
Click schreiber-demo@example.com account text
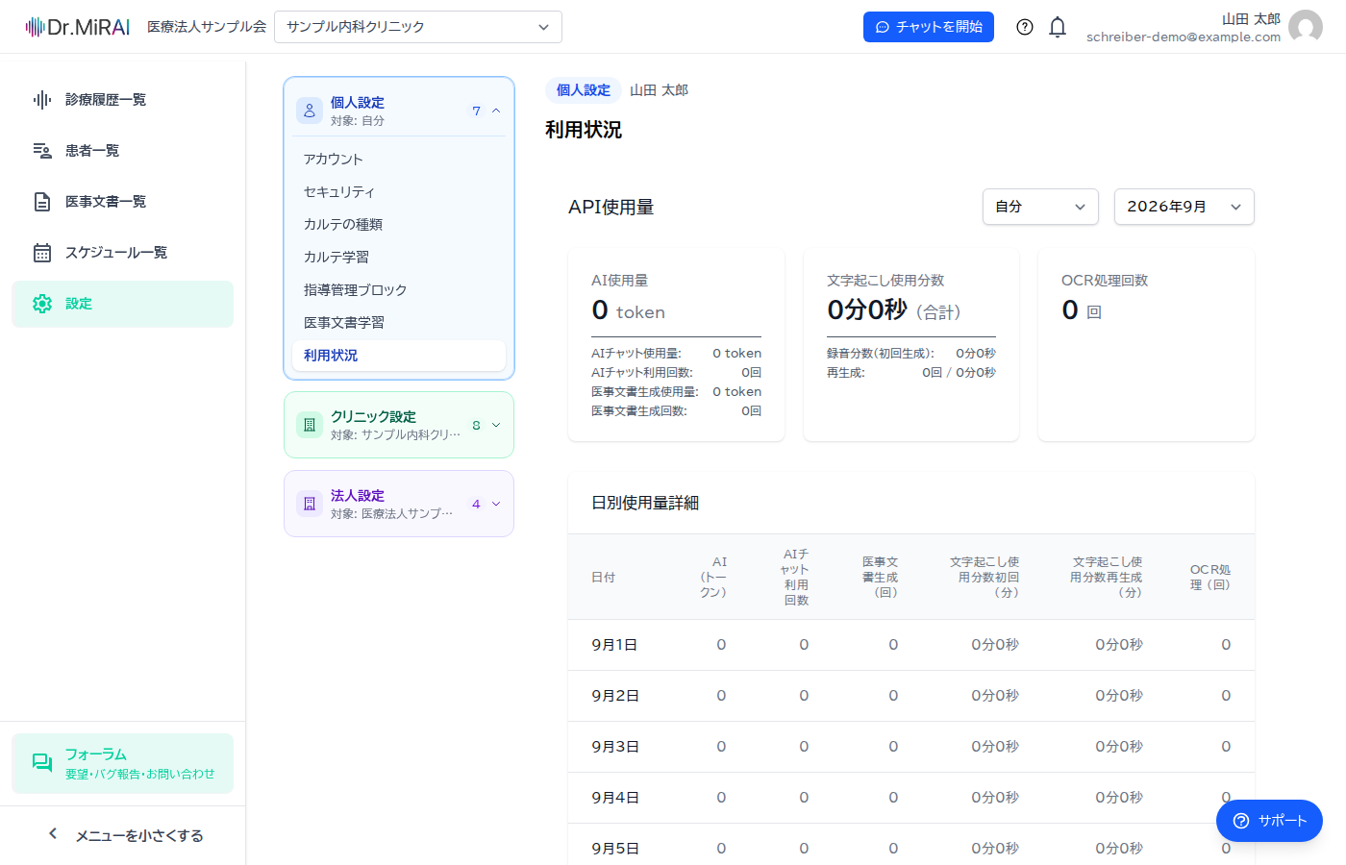pyautogui.click(x=1184, y=37)
